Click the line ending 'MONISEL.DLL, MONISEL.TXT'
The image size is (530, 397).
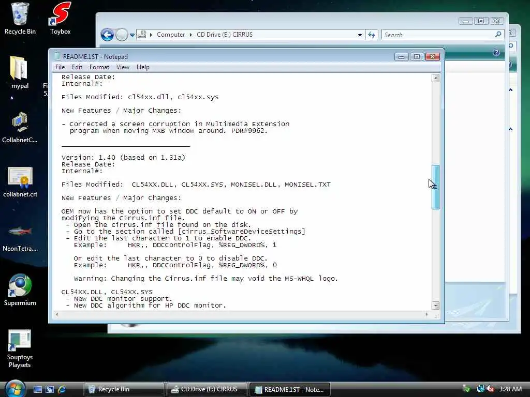[x=196, y=185]
